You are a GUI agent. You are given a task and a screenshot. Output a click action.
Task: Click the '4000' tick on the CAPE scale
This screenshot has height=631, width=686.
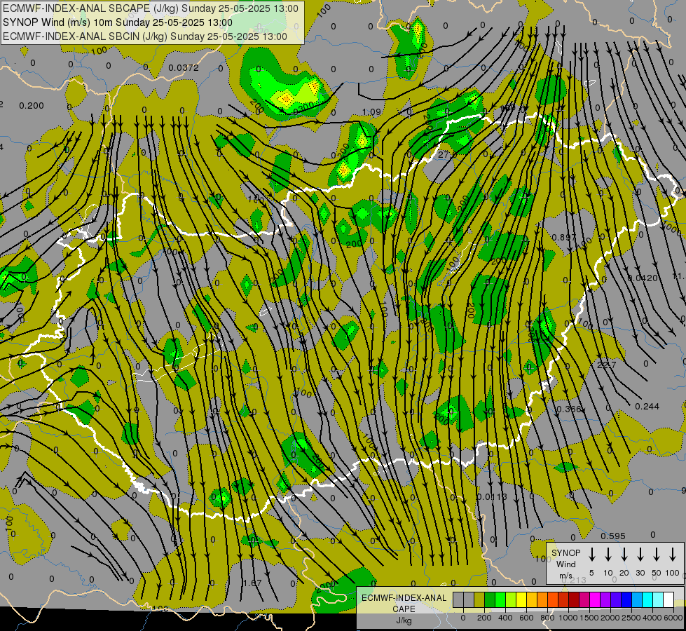coord(652,618)
